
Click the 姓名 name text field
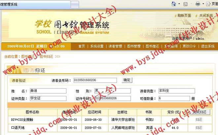[48, 91]
